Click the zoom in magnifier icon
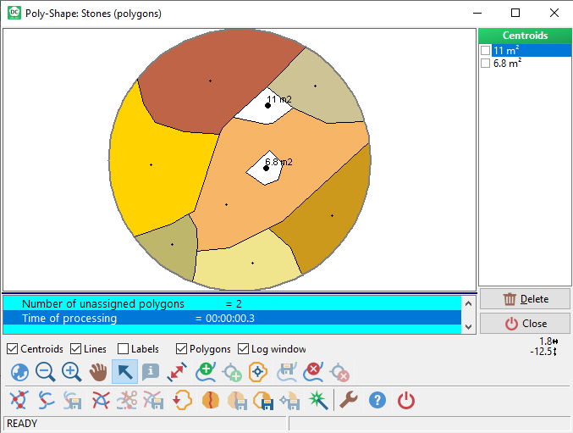This screenshot has height=433, width=573. click(72, 372)
